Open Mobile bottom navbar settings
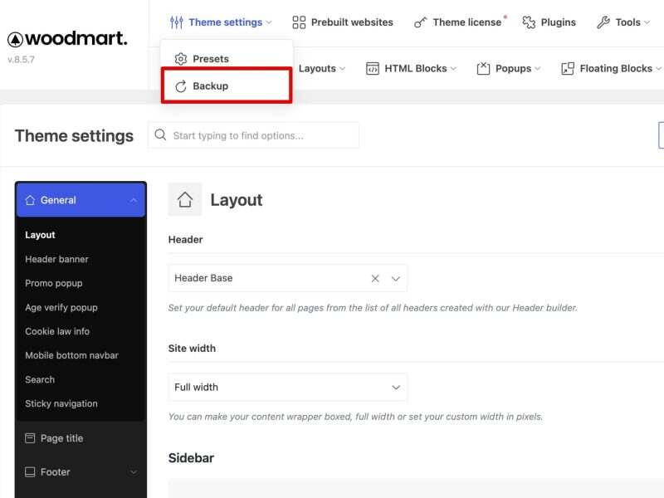The width and height of the screenshot is (664, 498). point(71,355)
